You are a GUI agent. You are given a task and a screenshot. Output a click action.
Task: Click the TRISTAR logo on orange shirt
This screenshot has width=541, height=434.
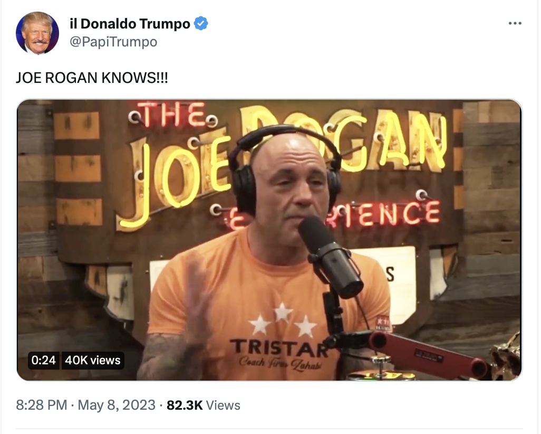tap(279, 348)
